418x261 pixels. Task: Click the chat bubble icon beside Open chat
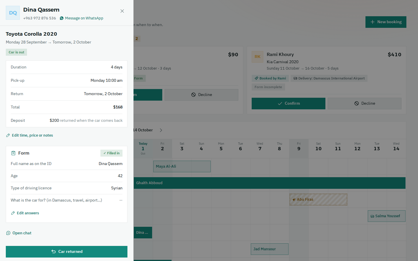8,233
